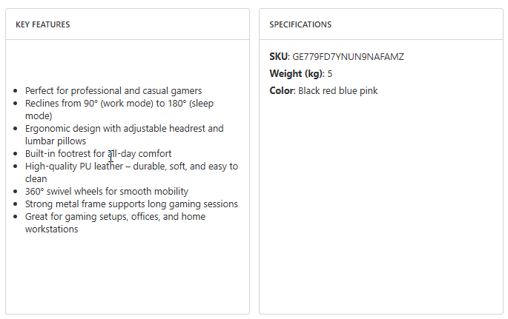Click the SKU value GE779FD7YNUN9NAFAMZ

pos(348,57)
